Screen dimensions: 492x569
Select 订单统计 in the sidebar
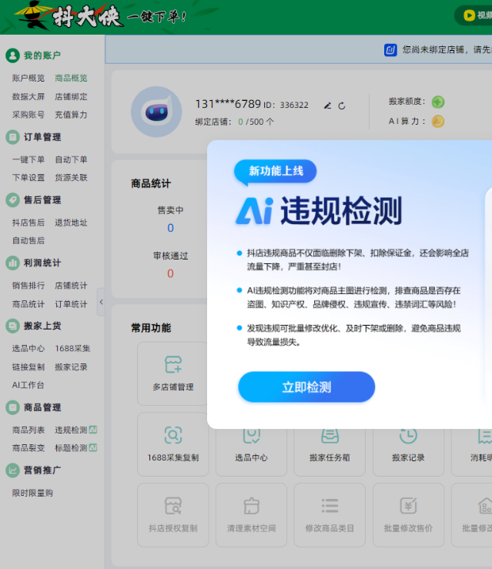(71, 304)
